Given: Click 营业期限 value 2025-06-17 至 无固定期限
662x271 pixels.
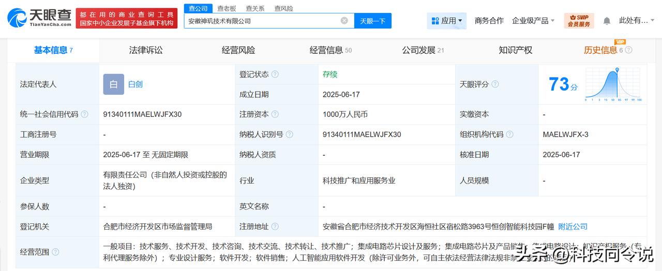Looking at the screenshot, I should pyautogui.click(x=146, y=155).
